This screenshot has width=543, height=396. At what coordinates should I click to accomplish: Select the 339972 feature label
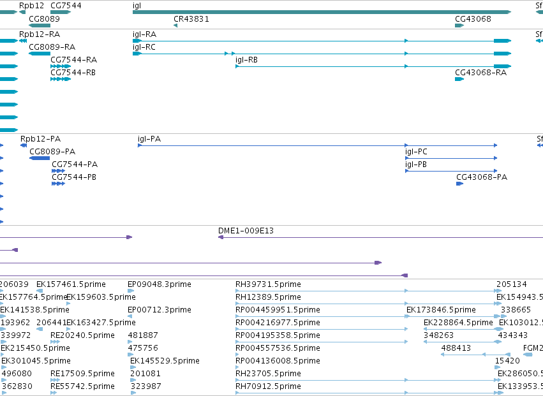[x=15, y=335]
